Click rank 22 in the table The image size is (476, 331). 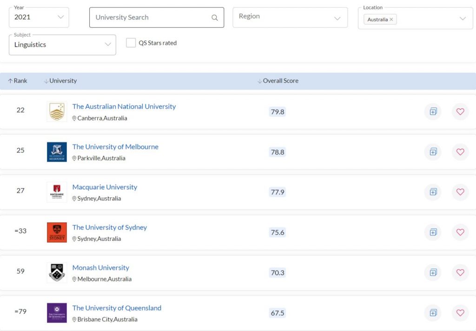click(20, 110)
